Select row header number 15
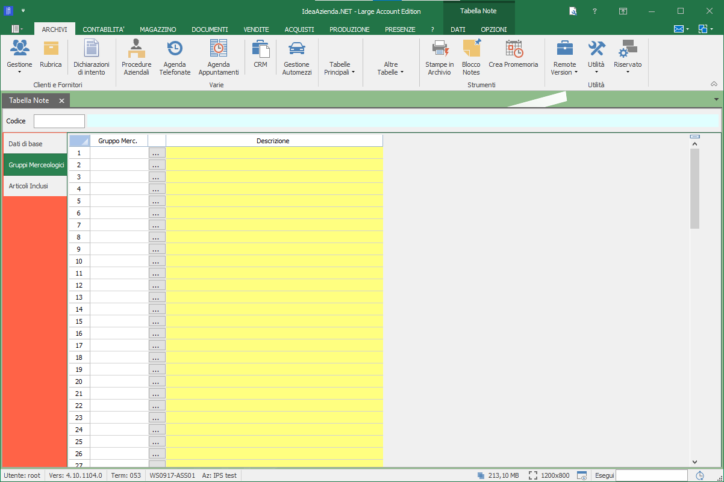Screen dimensions: 724x482 [80, 321]
